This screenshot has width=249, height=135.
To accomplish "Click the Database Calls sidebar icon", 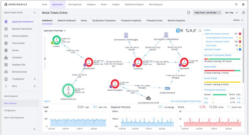I will pyautogui.click(x=6, y=65).
